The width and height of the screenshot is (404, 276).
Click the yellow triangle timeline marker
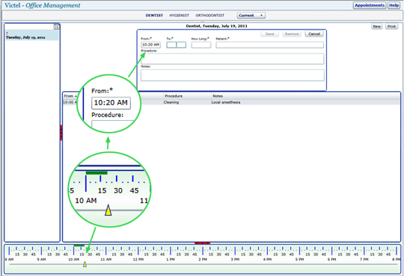[x=85, y=264]
